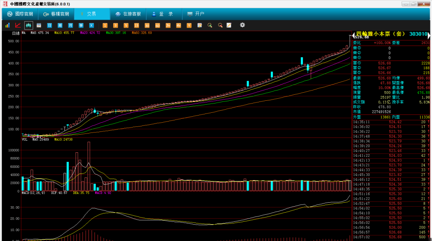Click second bid price 526.67 row

point(391,68)
